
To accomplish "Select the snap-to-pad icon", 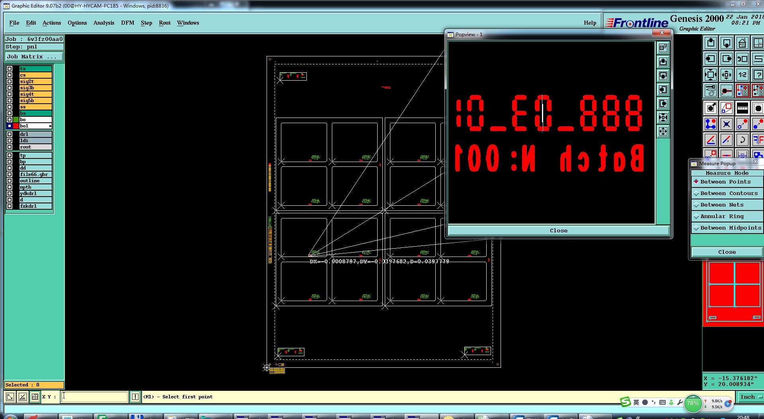I will (727, 91).
